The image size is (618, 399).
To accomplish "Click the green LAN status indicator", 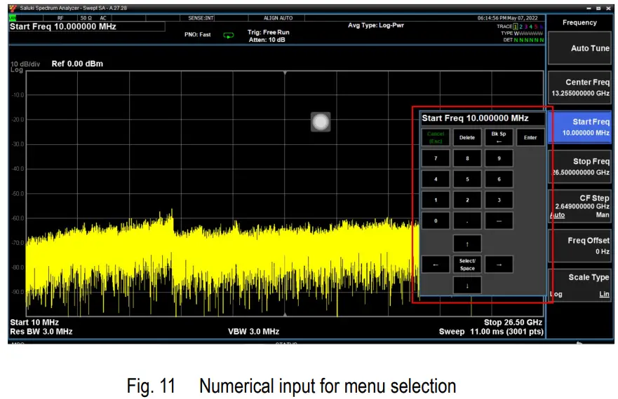I will coord(12,18).
